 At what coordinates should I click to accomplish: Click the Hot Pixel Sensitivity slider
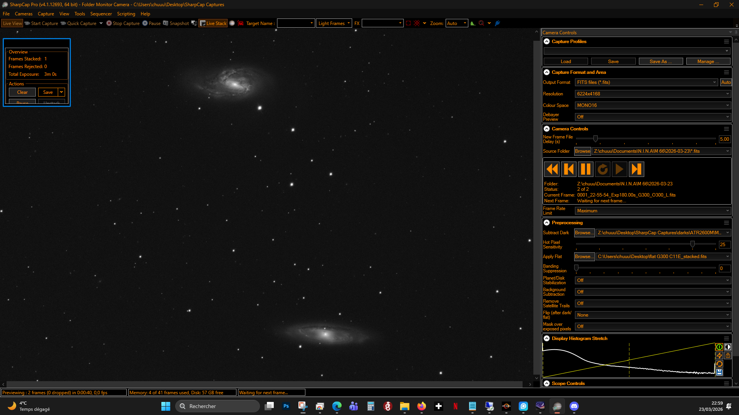click(646, 244)
